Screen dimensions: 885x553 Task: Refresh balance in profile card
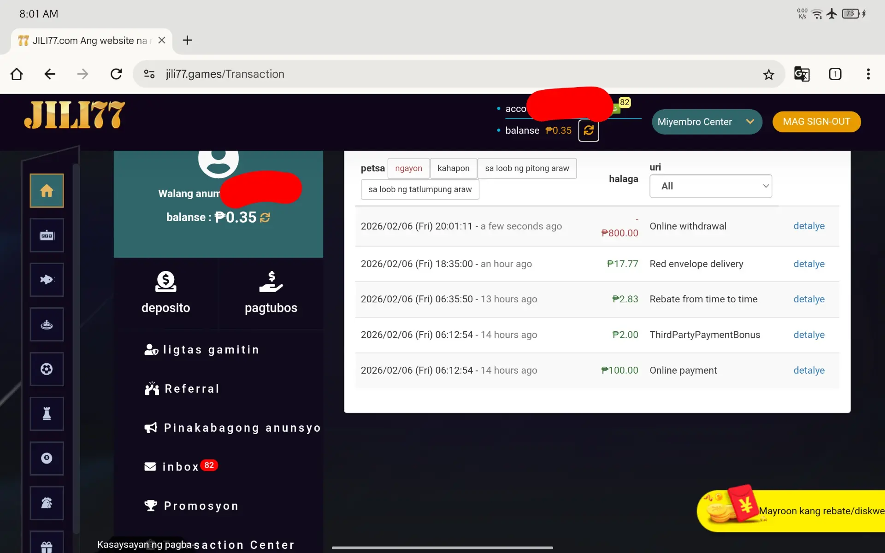pos(265,218)
